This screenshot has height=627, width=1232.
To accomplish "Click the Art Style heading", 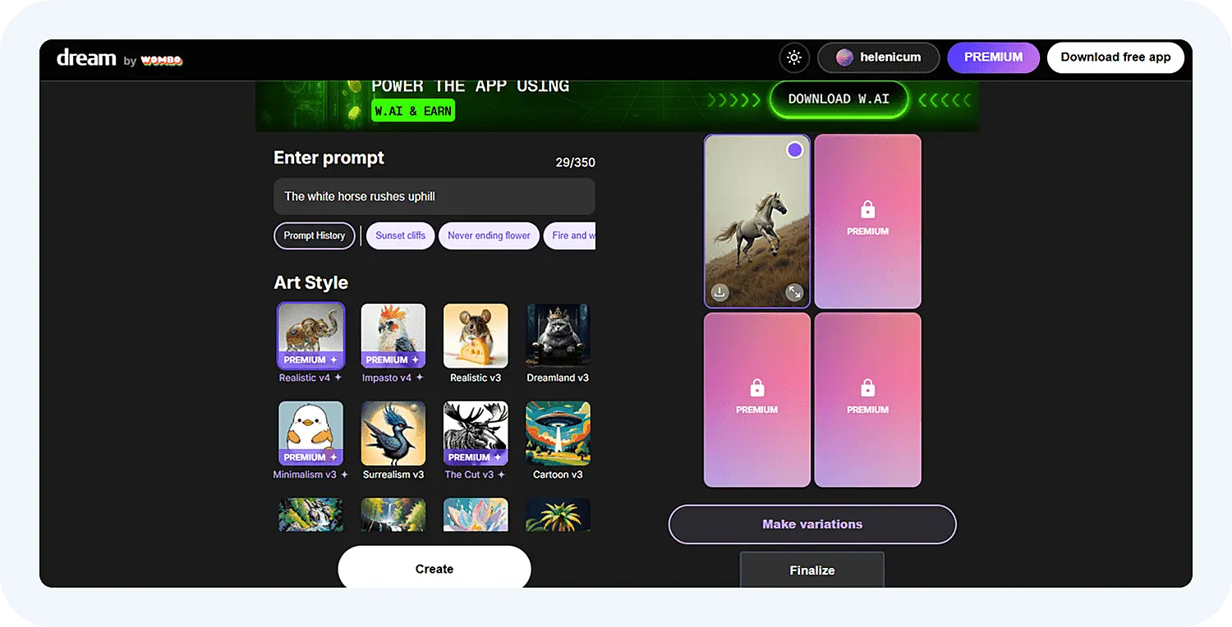I will click(310, 282).
